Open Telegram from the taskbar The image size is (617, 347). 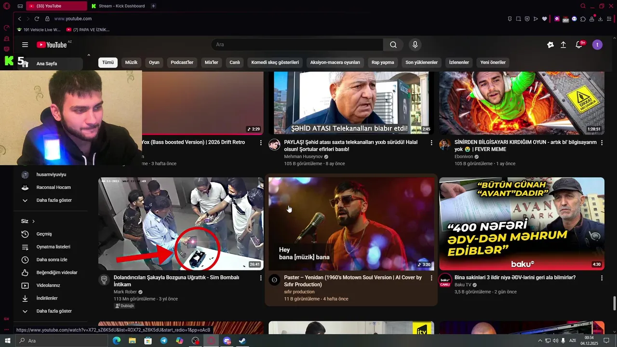tap(164, 341)
